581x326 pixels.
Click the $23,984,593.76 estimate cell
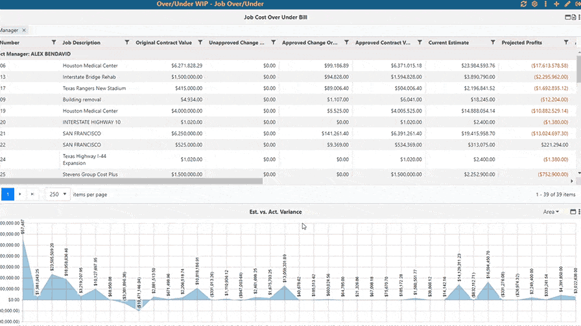pos(478,65)
